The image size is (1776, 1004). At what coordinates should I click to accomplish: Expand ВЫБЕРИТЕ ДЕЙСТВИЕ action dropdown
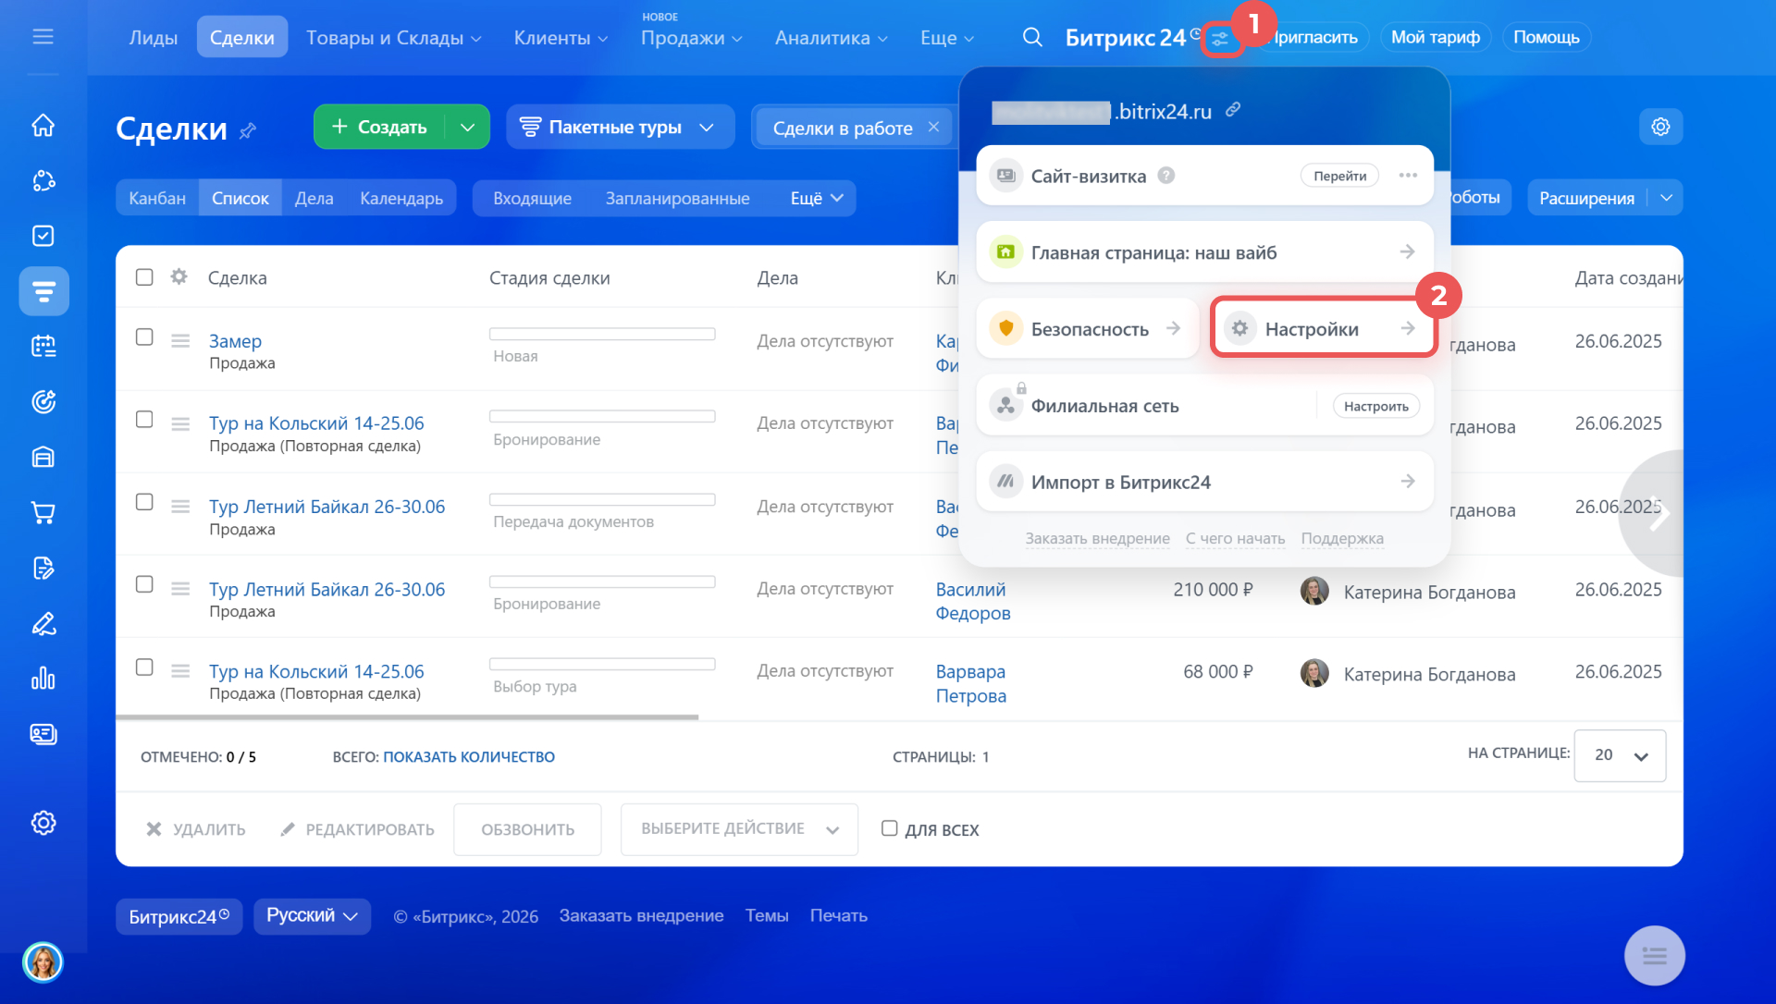pos(739,829)
